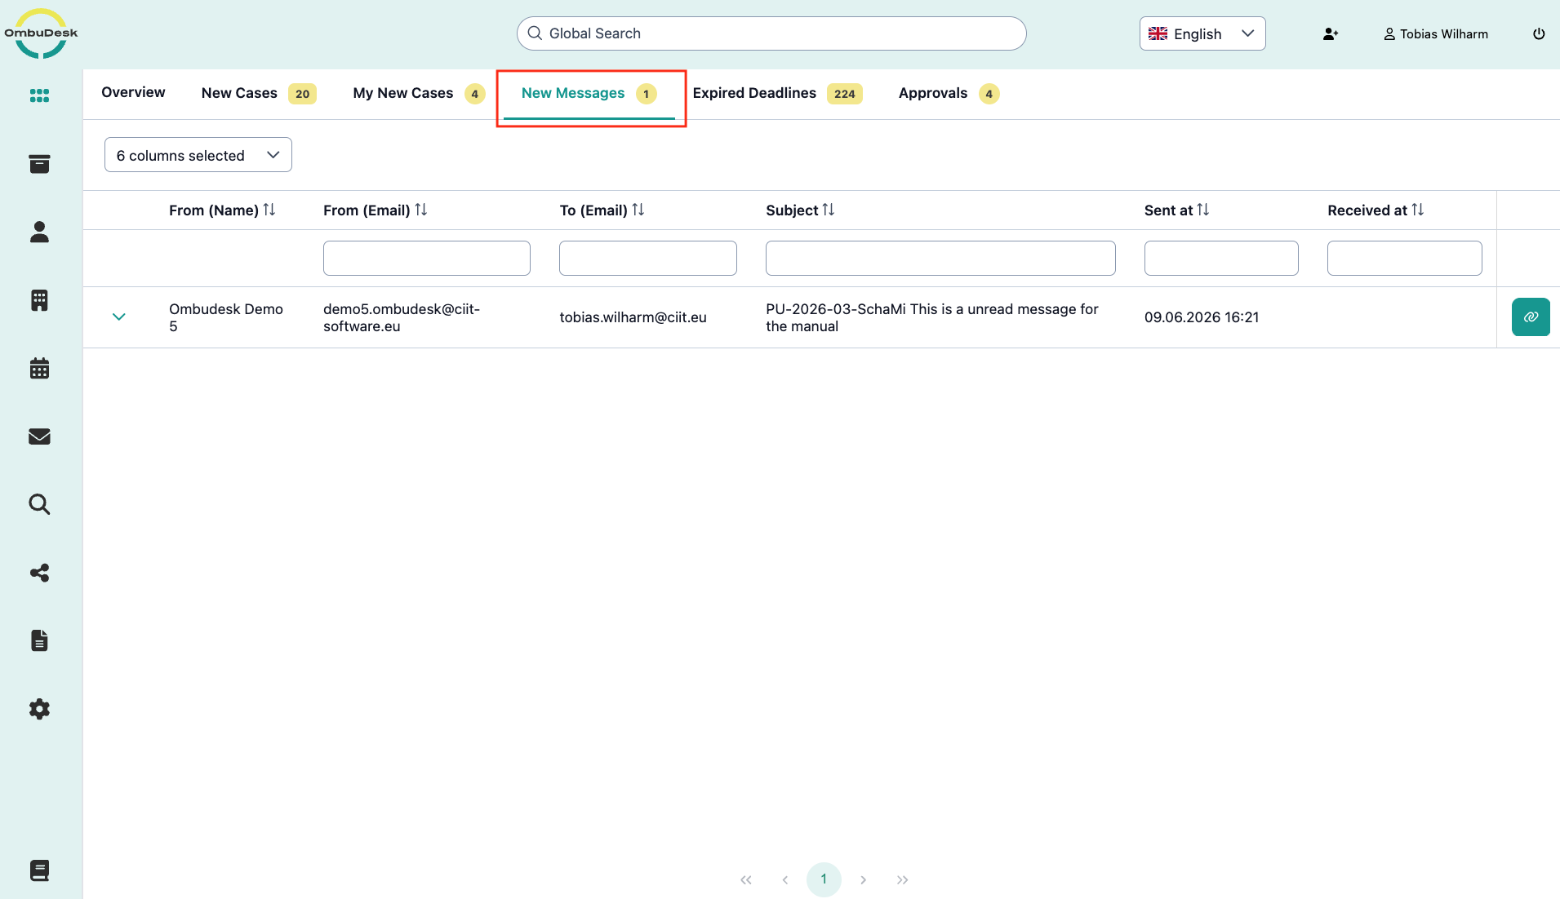Click the Tobias Wilharm user profile
The image size is (1560, 899).
pos(1436,33)
